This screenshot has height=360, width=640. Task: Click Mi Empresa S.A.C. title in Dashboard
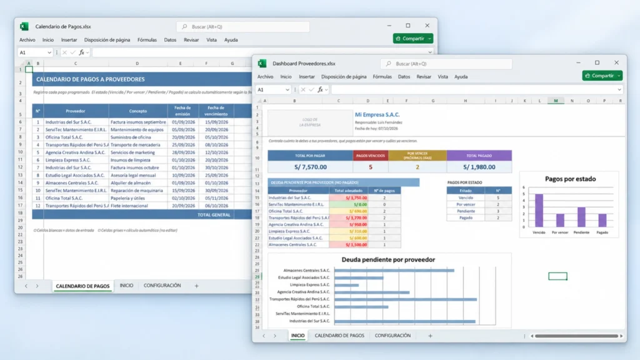tap(377, 115)
